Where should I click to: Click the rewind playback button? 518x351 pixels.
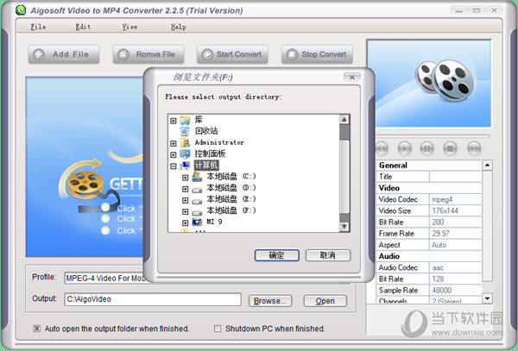point(382,148)
